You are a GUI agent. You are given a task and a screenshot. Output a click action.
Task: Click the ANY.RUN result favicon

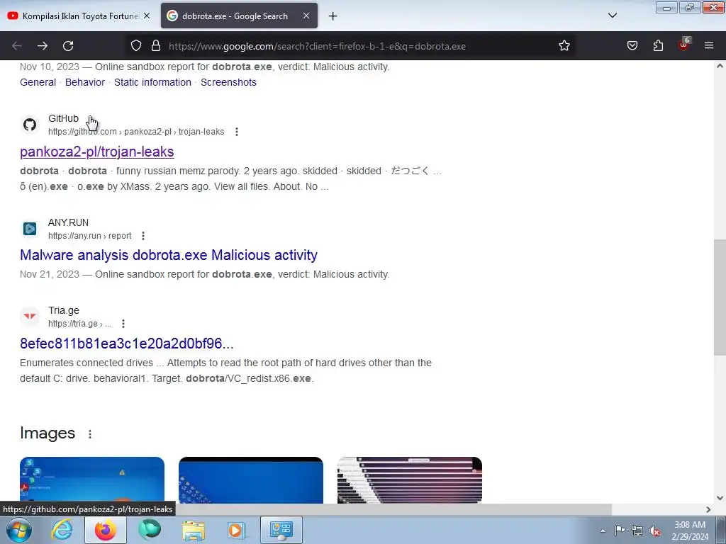[x=30, y=229]
